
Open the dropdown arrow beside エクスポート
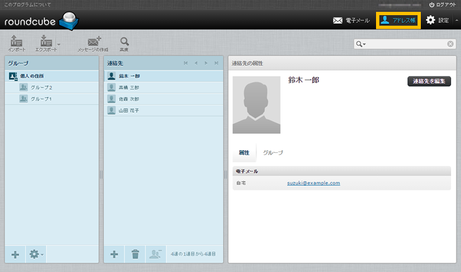coord(59,45)
